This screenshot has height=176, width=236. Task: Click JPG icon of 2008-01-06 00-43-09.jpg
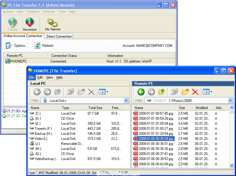tap(135, 164)
